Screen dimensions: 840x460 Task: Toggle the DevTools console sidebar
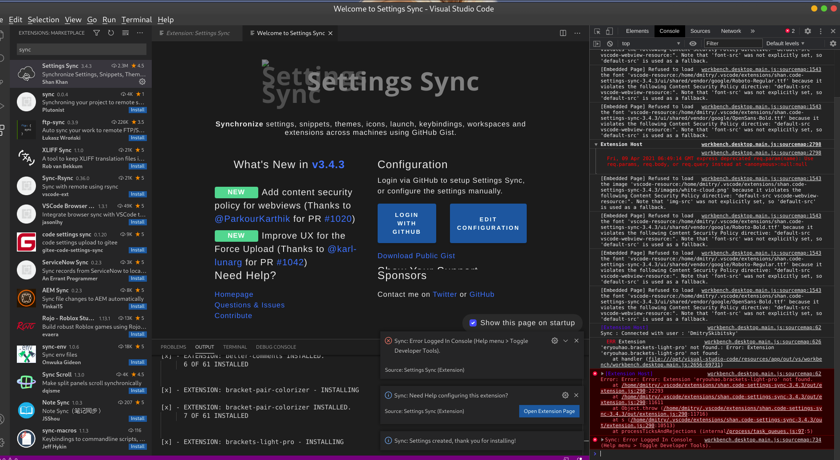tap(597, 43)
